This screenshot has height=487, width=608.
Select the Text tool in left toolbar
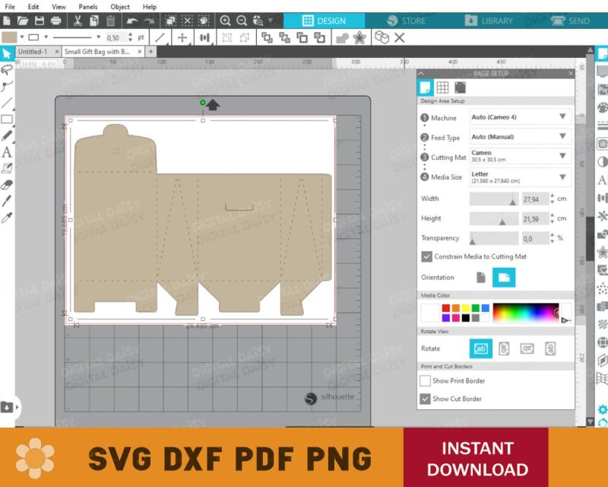[x=8, y=151]
